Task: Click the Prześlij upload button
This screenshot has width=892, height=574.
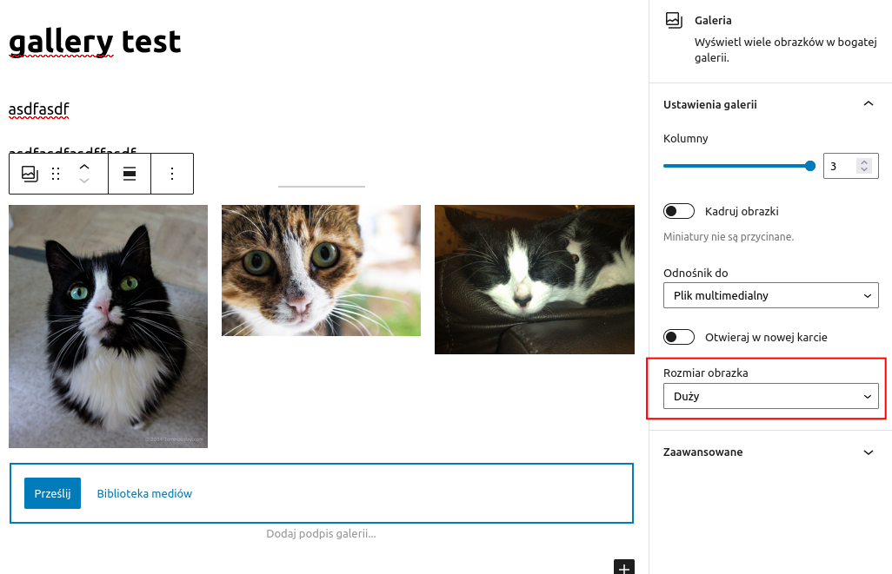Action: tap(52, 493)
